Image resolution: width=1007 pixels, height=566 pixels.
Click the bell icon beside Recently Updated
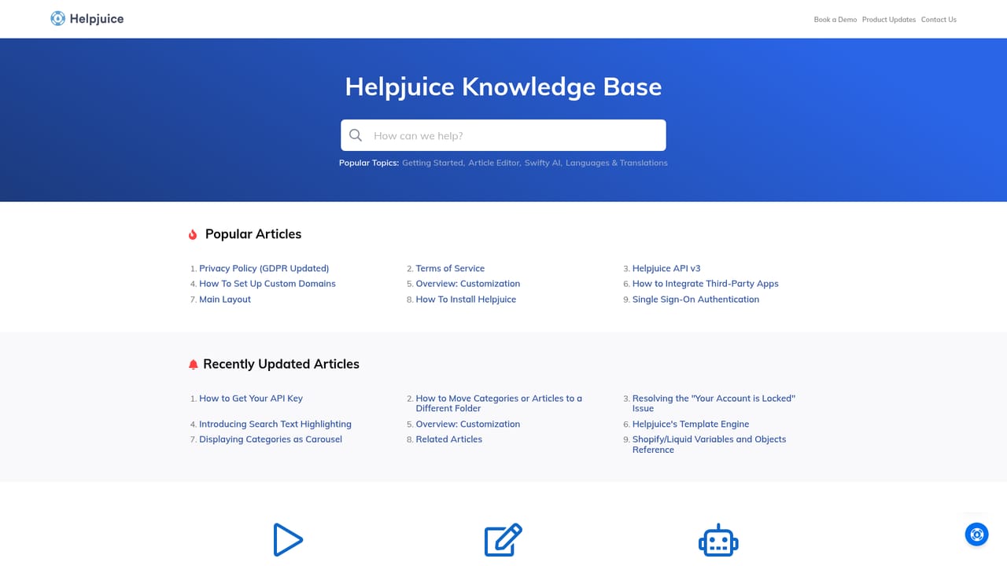pos(193,365)
